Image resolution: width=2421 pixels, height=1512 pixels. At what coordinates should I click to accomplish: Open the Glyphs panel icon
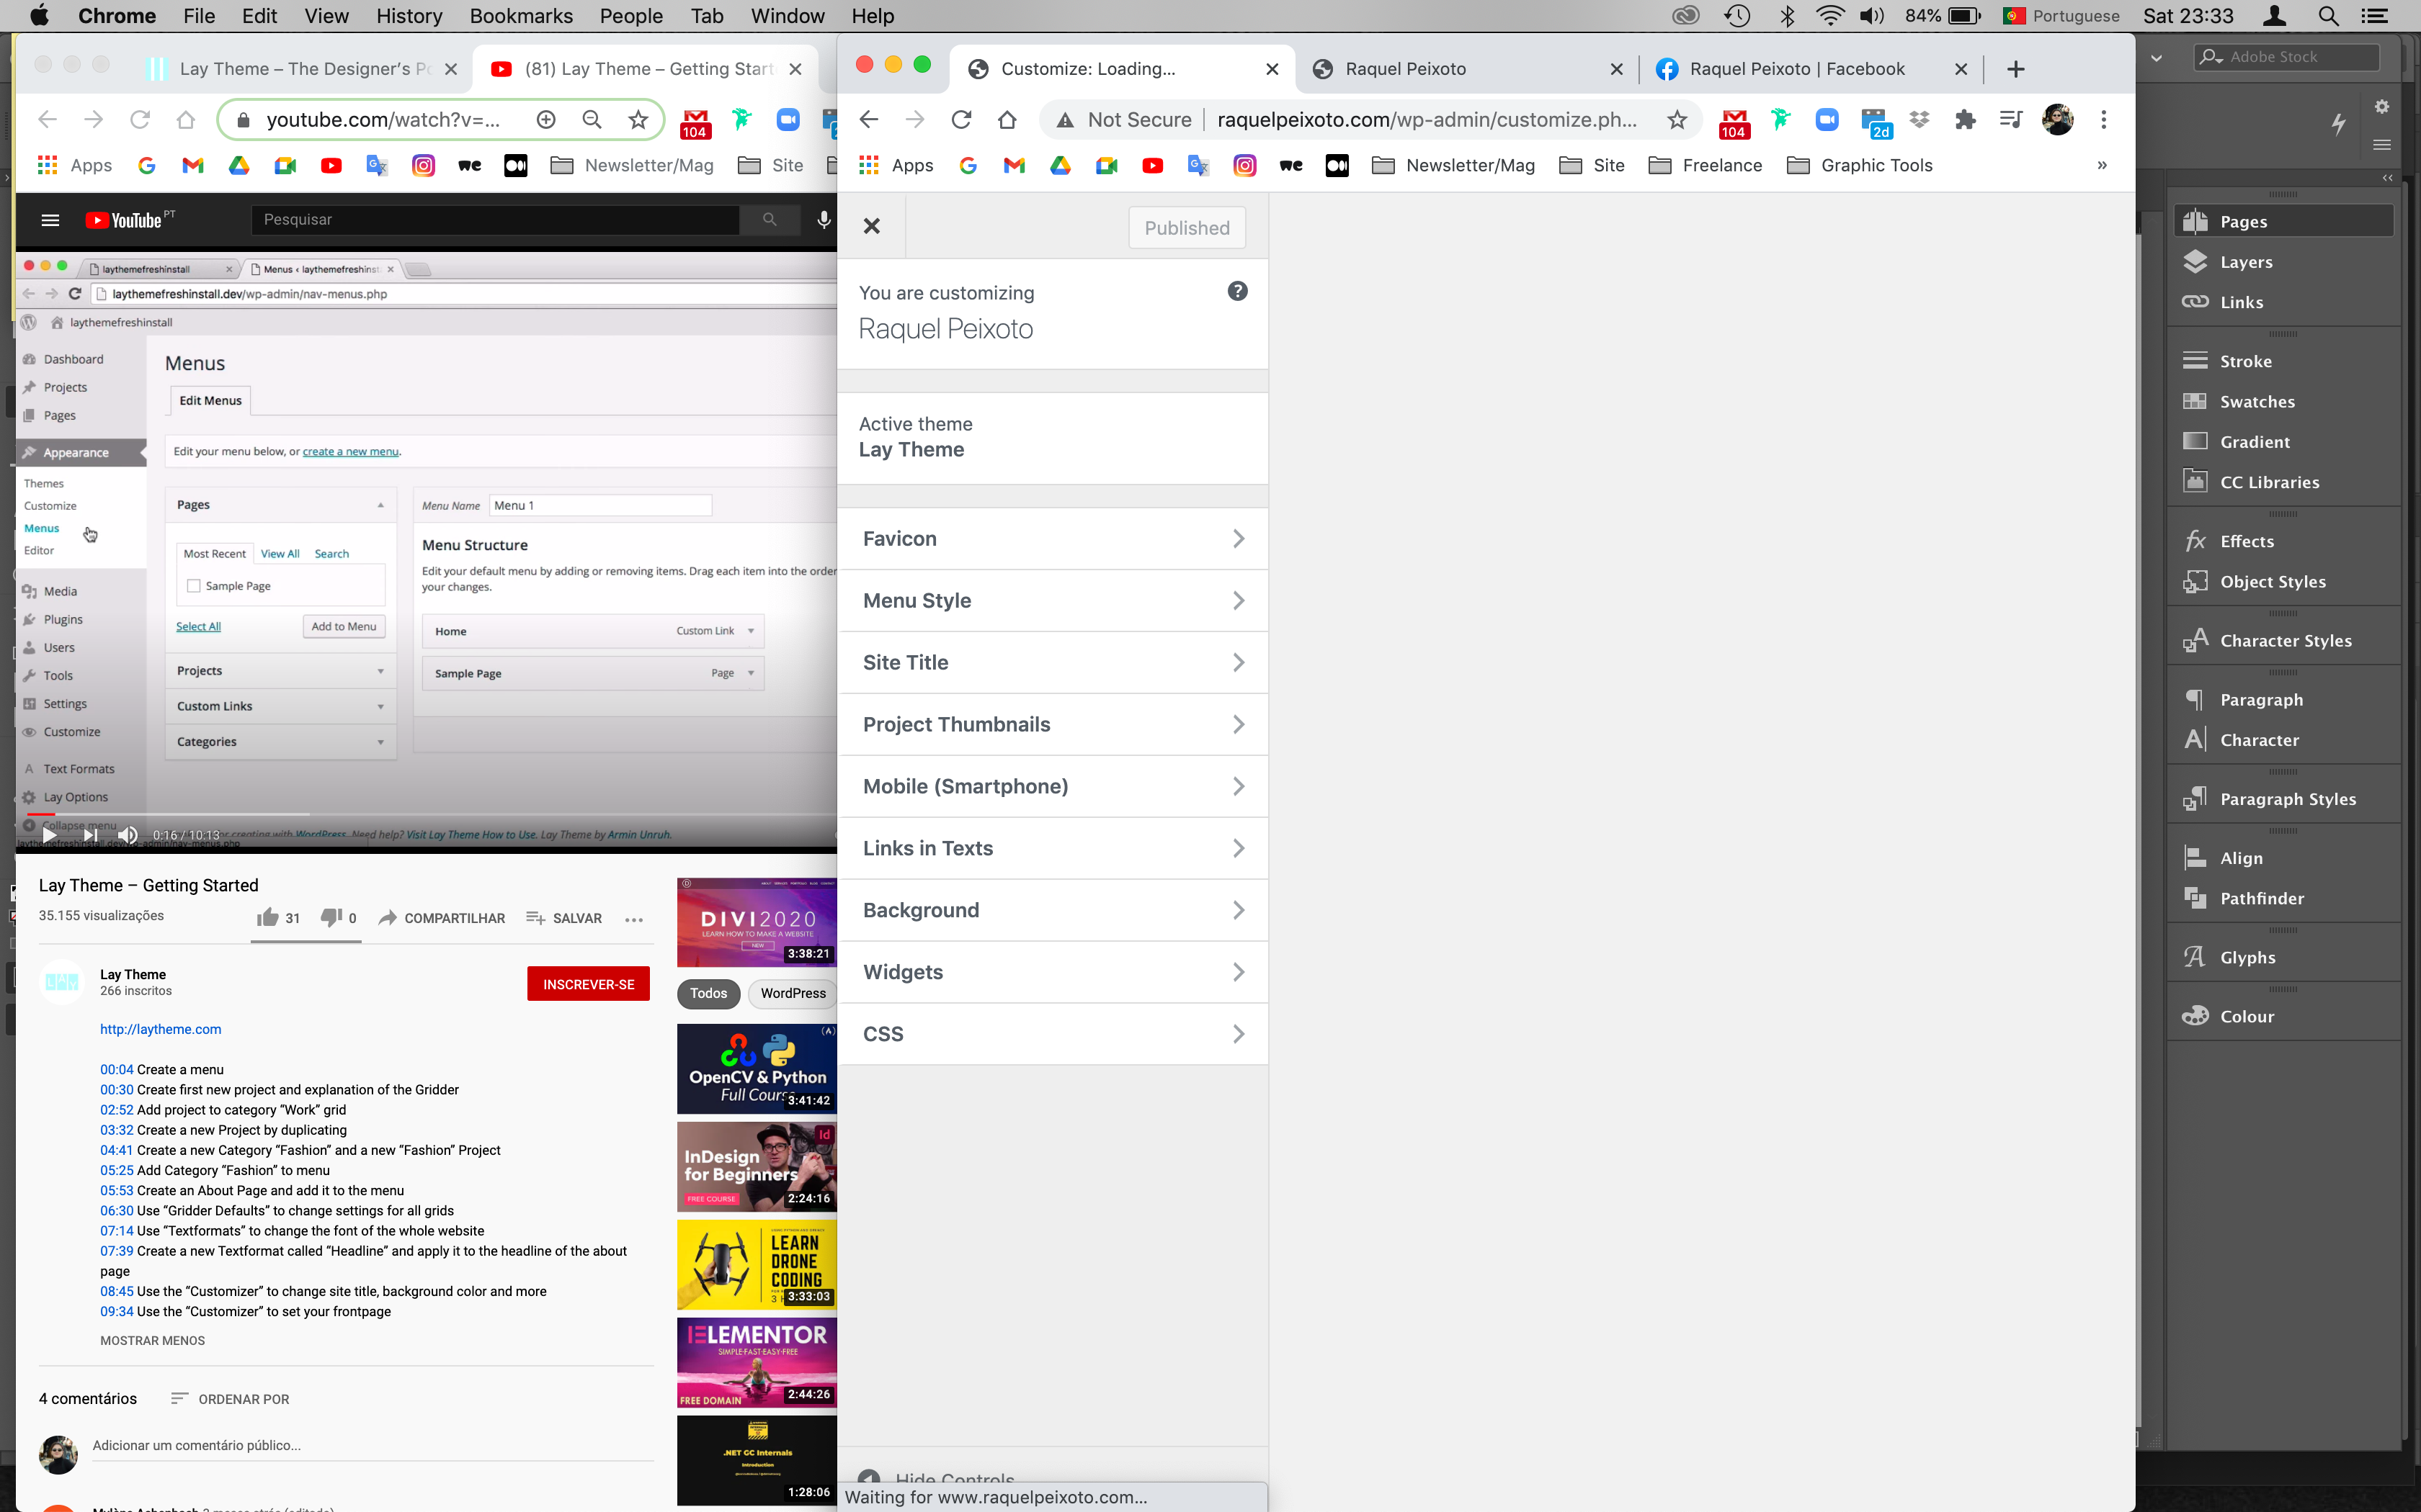click(2195, 957)
